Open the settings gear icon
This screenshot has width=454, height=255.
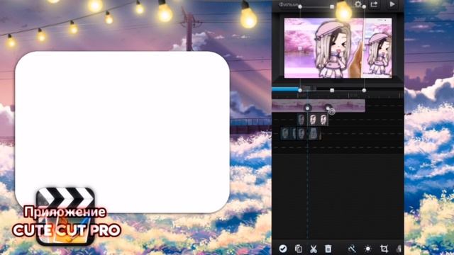[x=358, y=4]
